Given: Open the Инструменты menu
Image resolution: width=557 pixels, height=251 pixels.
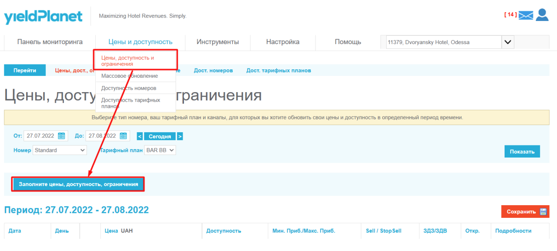Looking at the screenshot, I should point(218,42).
